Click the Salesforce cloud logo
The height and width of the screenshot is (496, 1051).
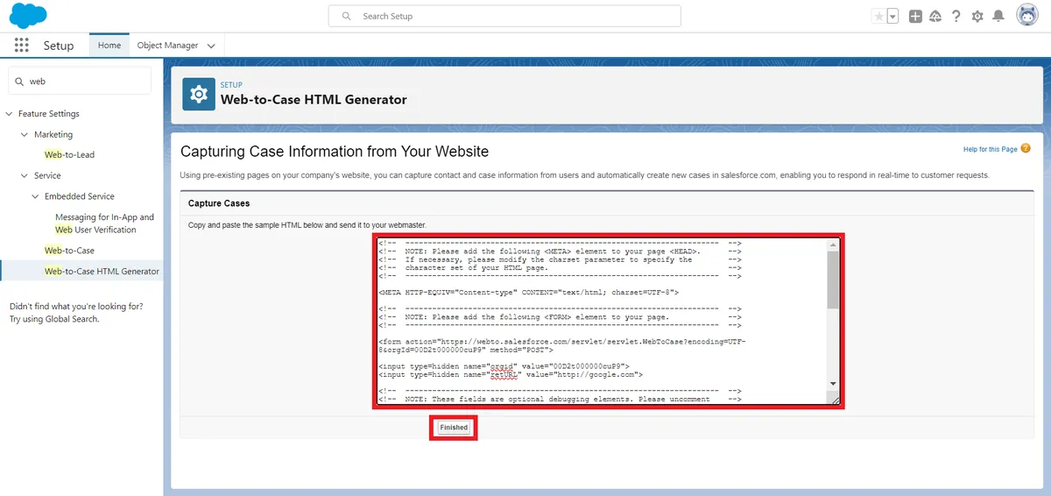pos(28,16)
